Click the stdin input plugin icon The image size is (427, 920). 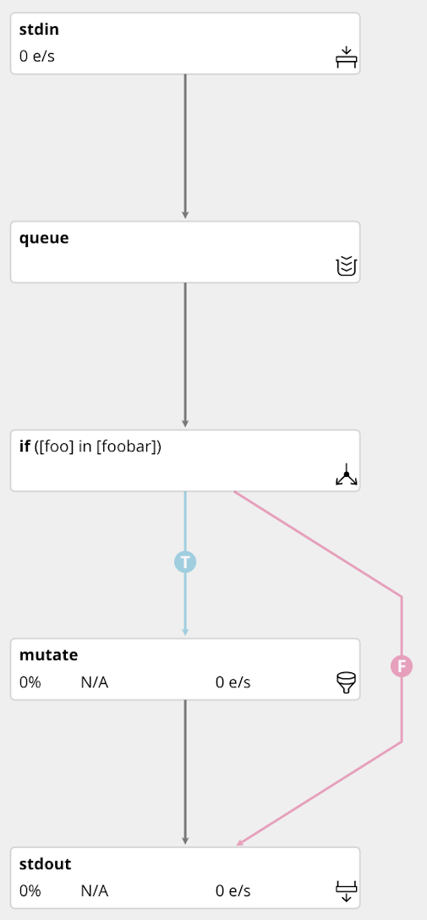click(x=346, y=57)
